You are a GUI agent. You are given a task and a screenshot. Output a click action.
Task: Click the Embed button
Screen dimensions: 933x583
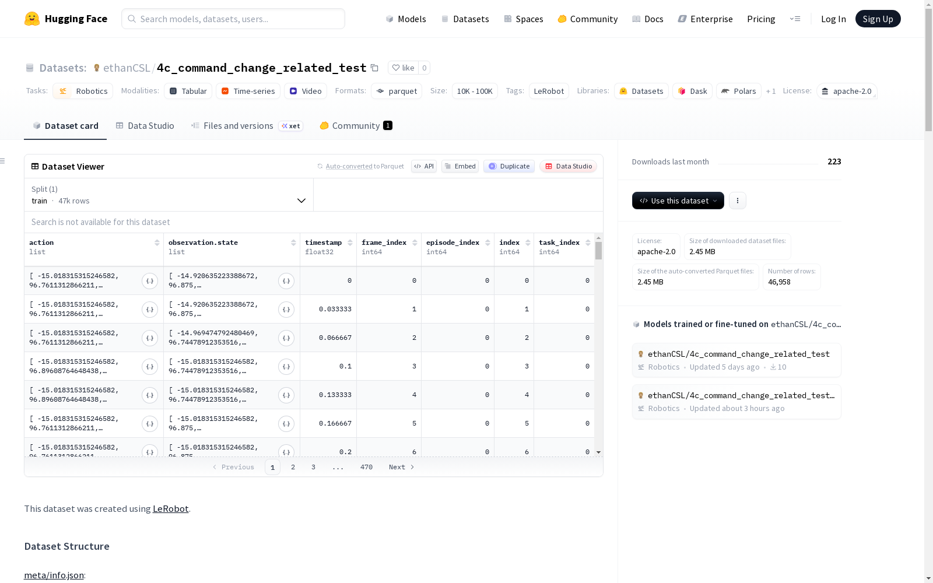pyautogui.click(x=460, y=166)
